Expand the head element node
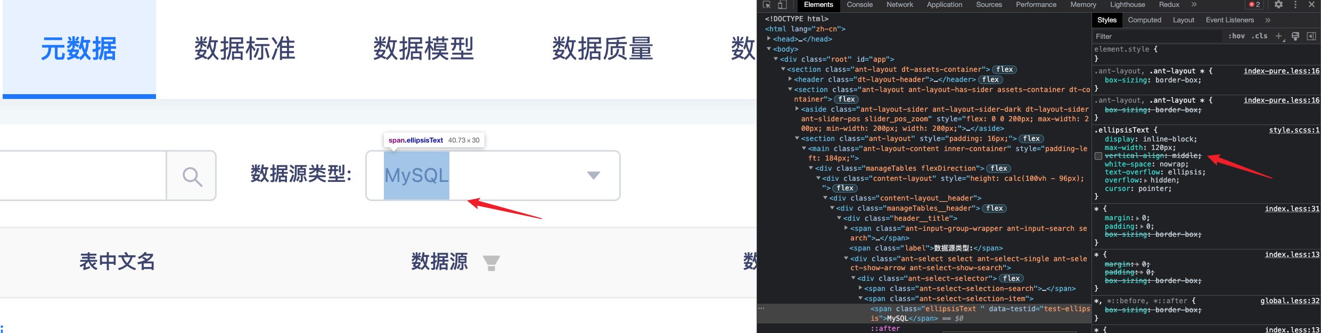The height and width of the screenshot is (333, 1321). [x=769, y=39]
